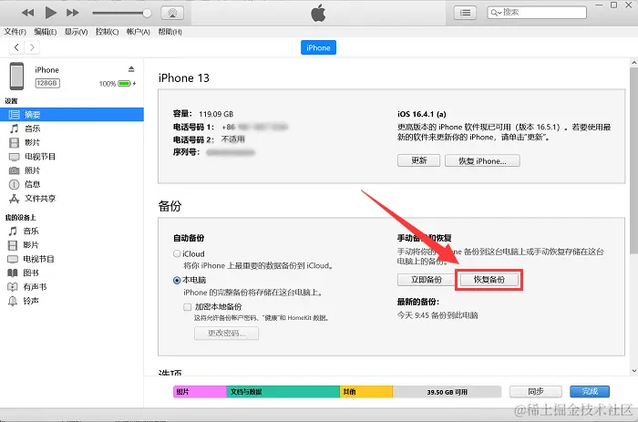Open 文件共享 in the sidebar

(x=72, y=198)
